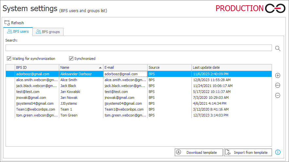Select the Tom Green row
Screen dimensions: 289x162
(x=138, y=115)
